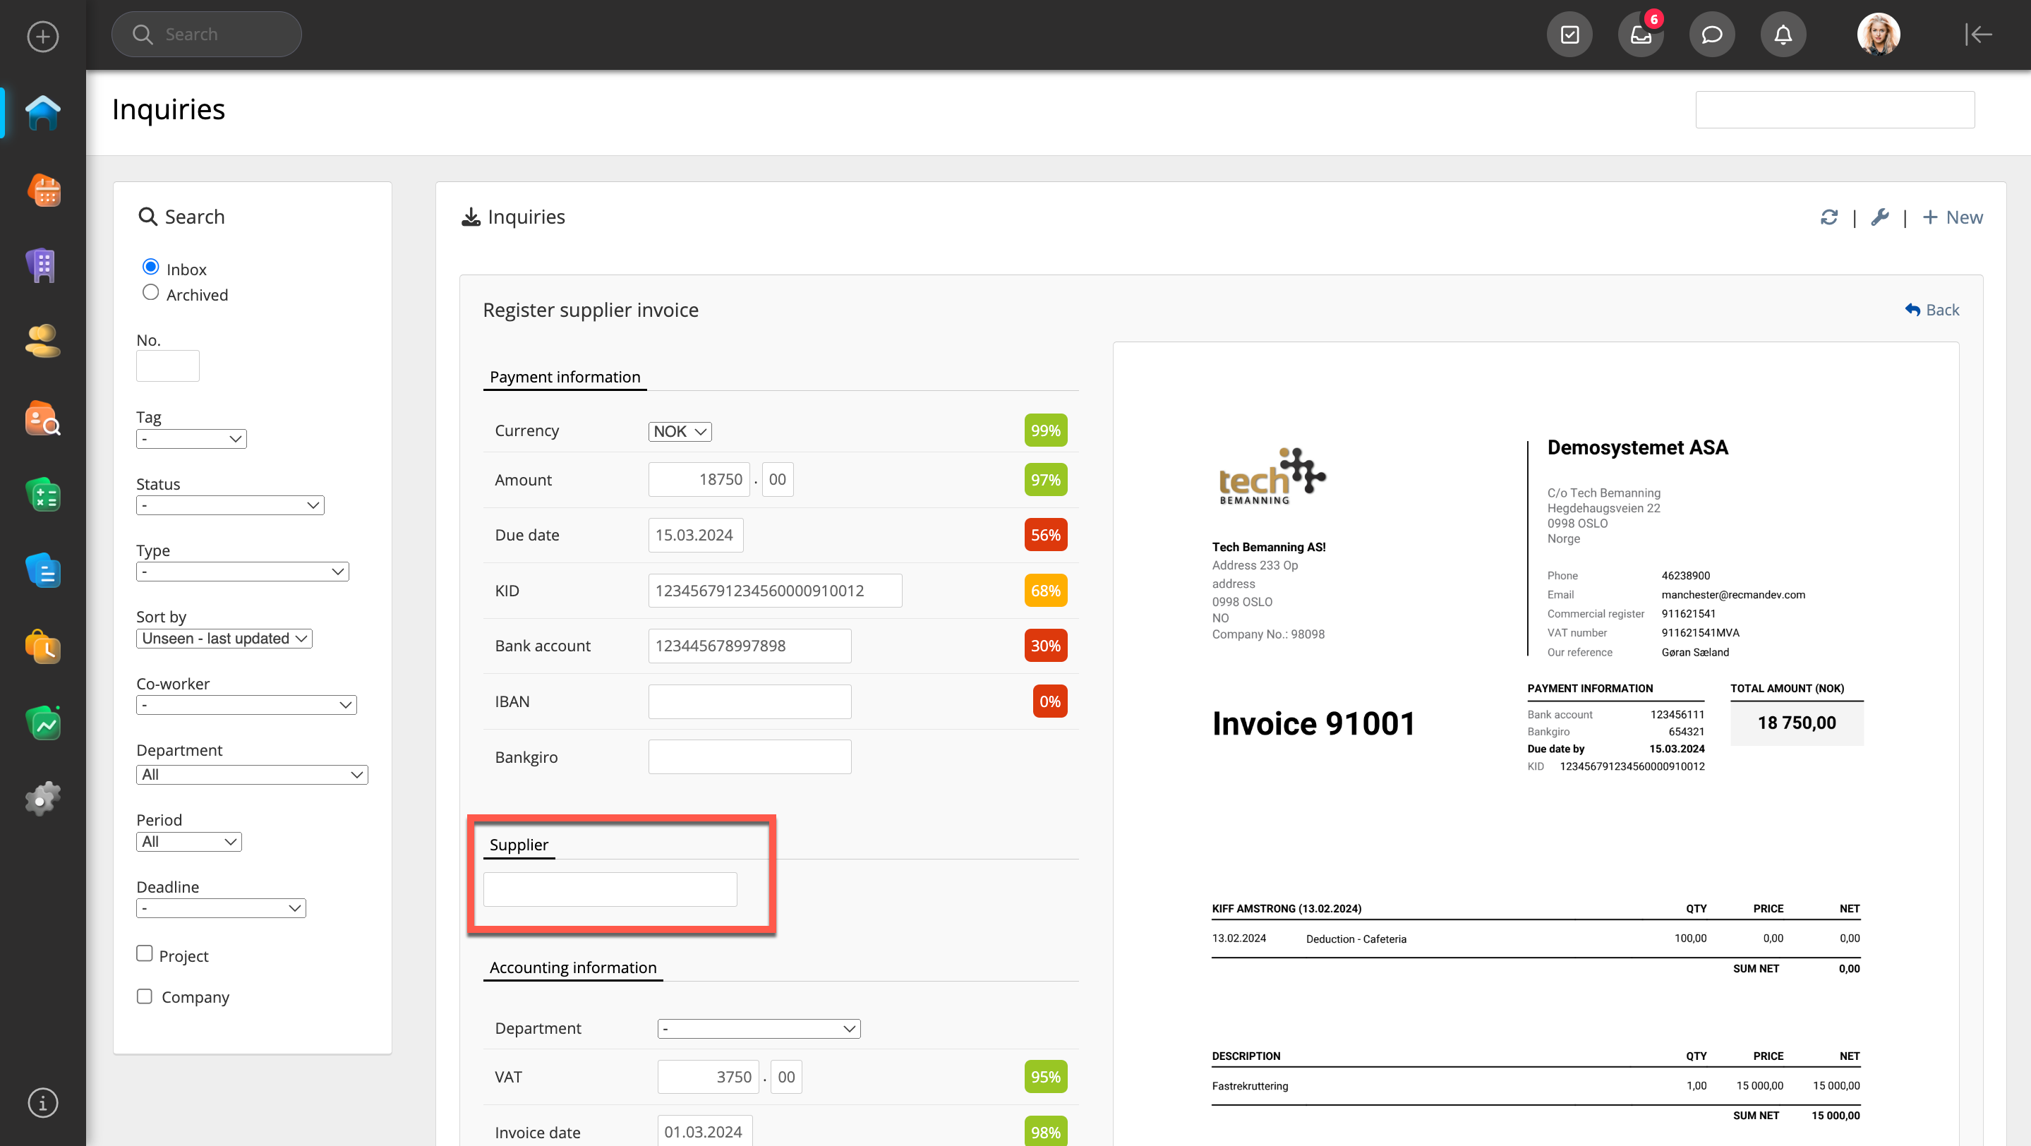
Task: Open the orange calendar sidebar icon
Action: pos(42,190)
